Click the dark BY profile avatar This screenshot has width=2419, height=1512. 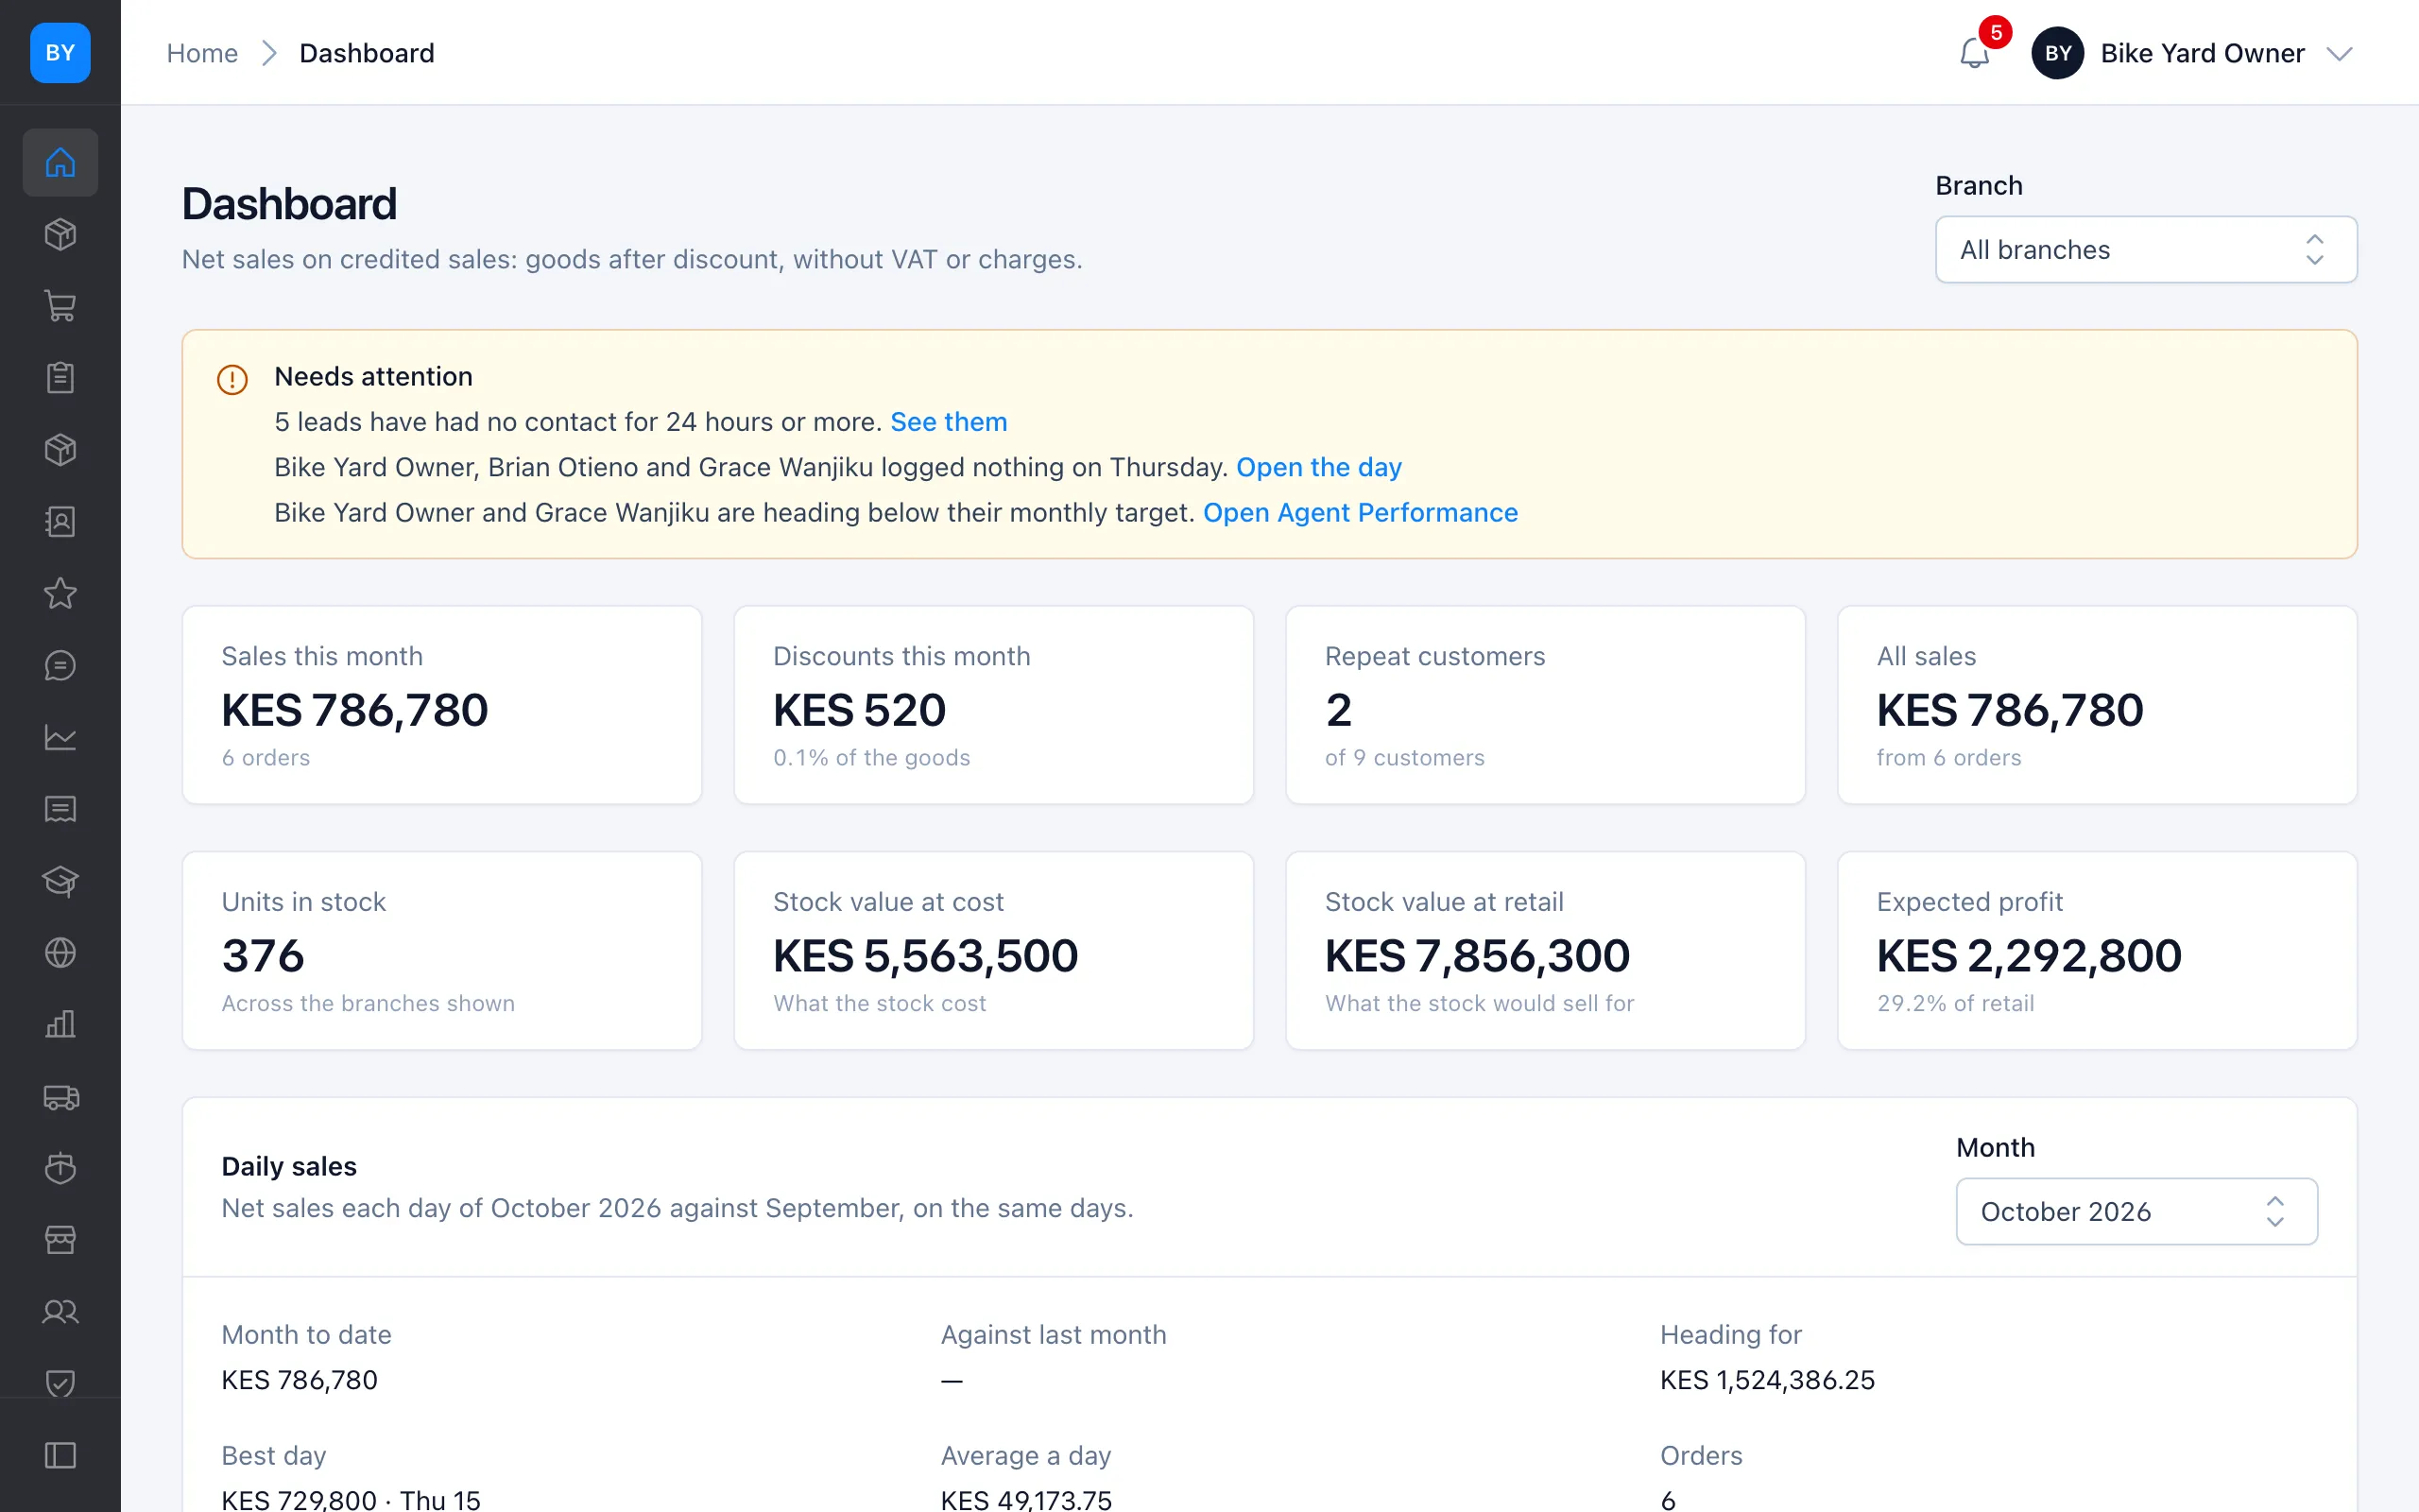click(x=2057, y=53)
